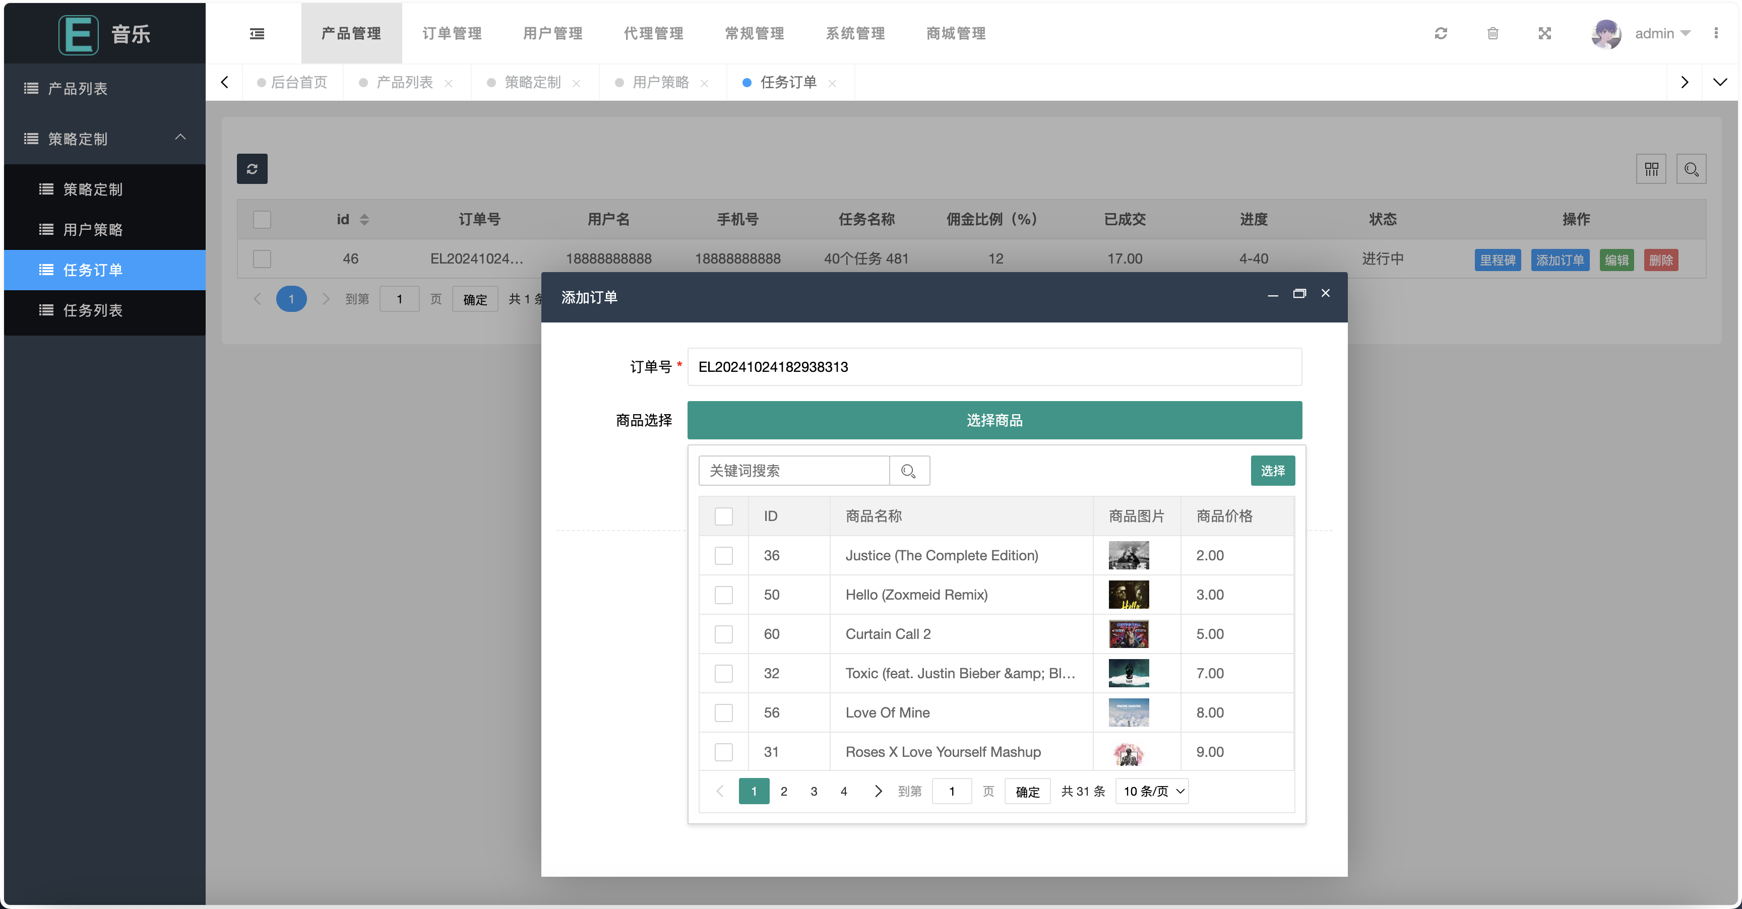
Task: Click the search magnifier inside the keyword field
Action: [x=908, y=471]
